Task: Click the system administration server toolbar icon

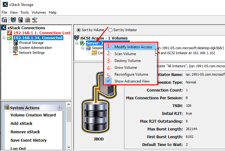Action: tap(28, 20)
